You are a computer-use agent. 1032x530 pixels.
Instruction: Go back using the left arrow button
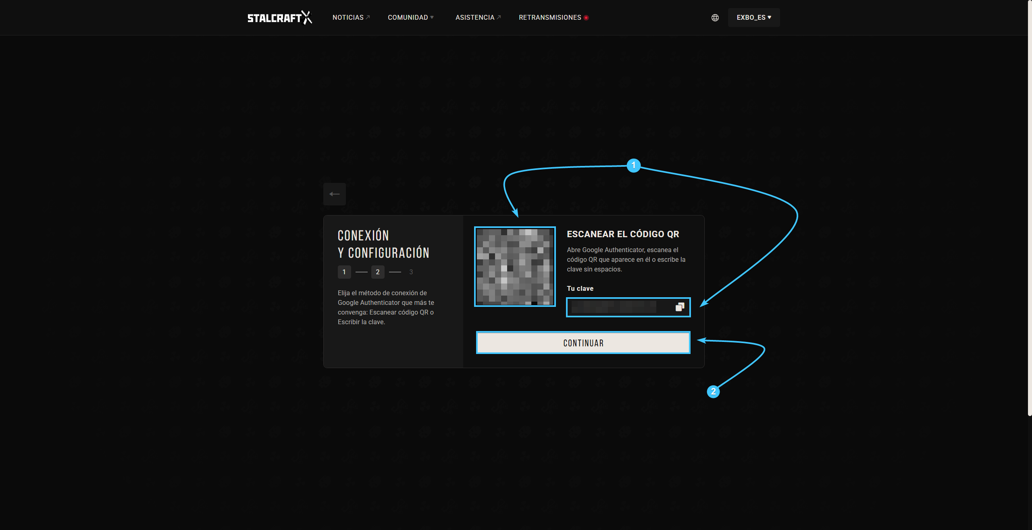[x=334, y=194]
